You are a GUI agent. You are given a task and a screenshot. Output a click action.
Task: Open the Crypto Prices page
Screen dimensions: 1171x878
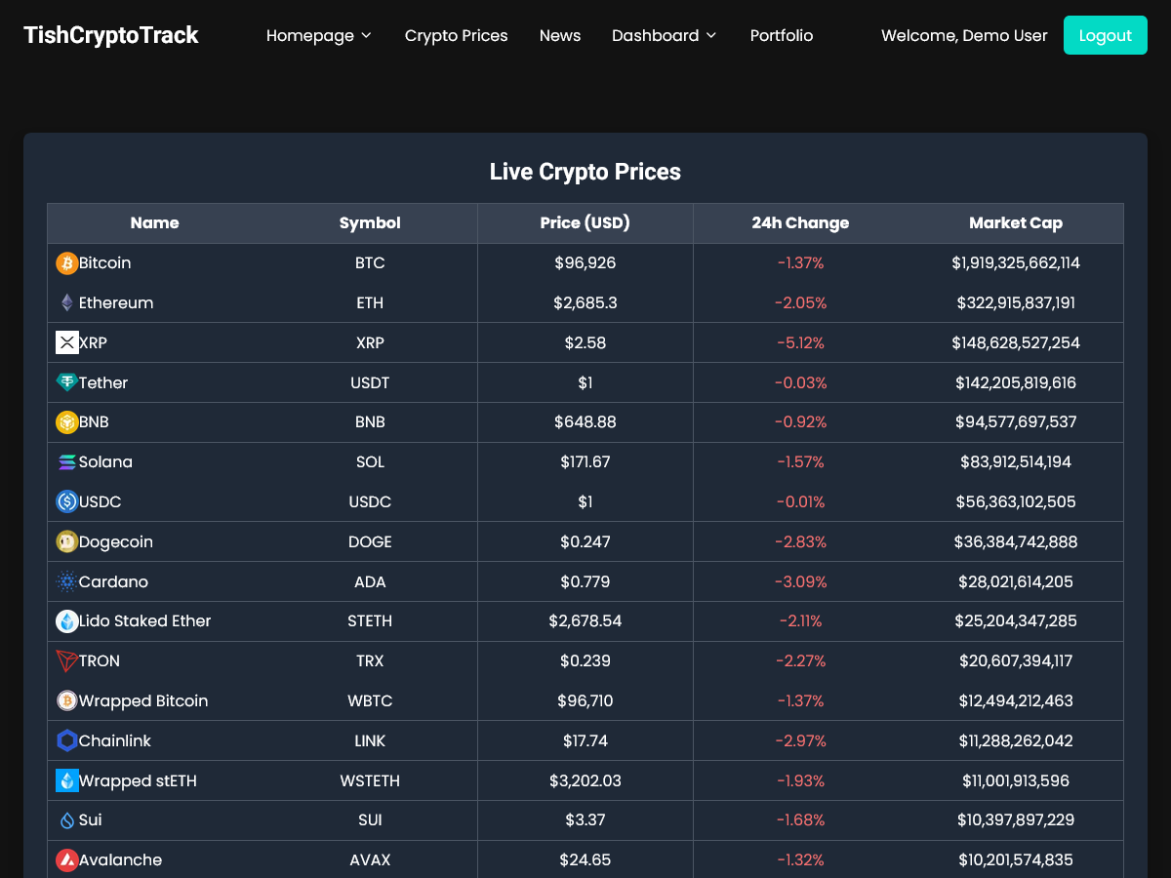(x=456, y=36)
